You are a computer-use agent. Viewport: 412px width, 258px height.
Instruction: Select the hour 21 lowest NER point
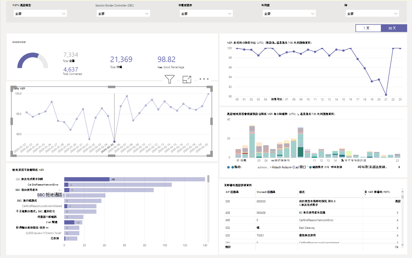pyautogui.click(x=386, y=95)
